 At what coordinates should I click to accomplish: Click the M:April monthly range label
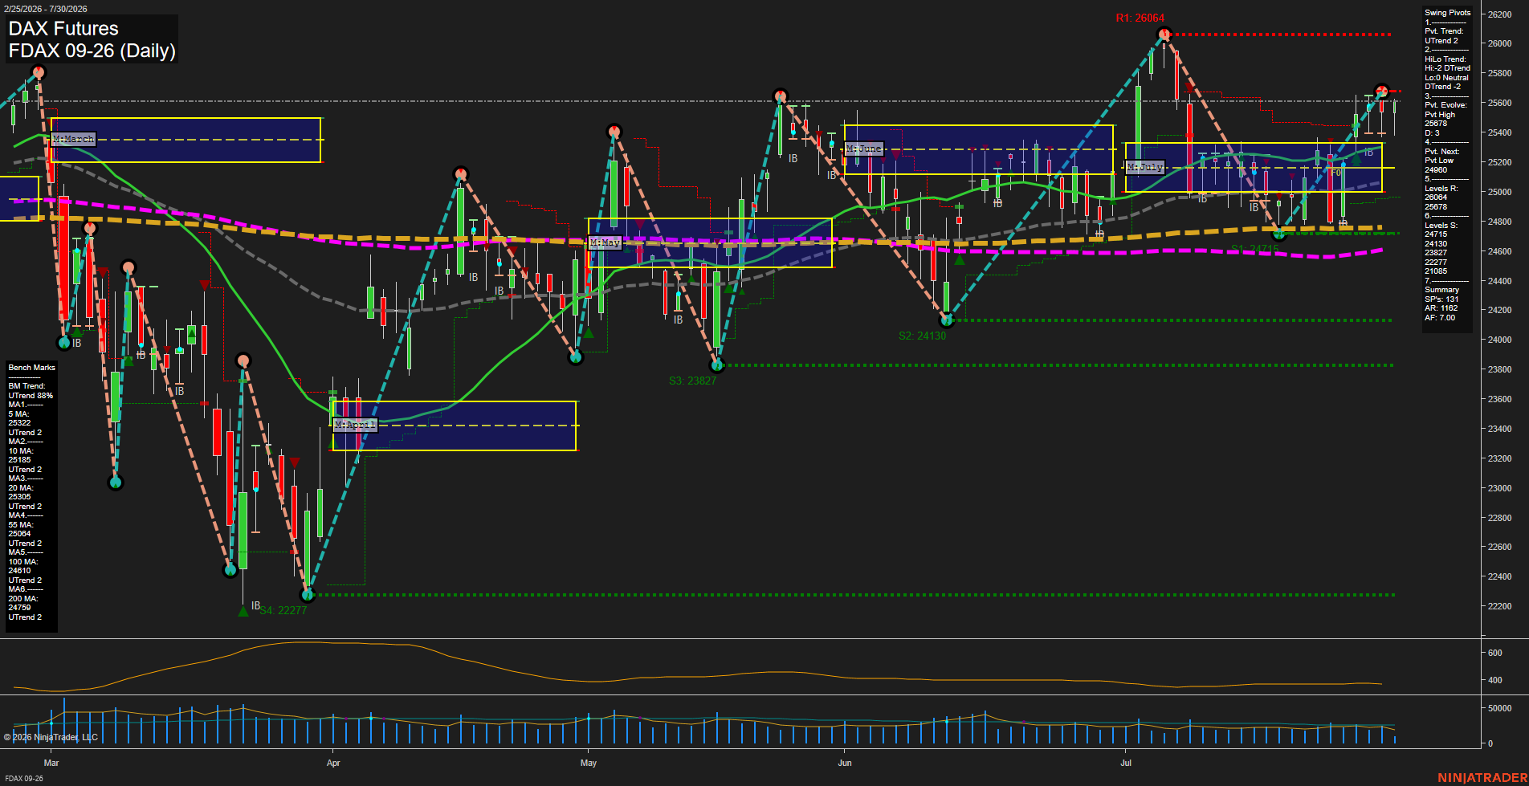click(x=354, y=424)
